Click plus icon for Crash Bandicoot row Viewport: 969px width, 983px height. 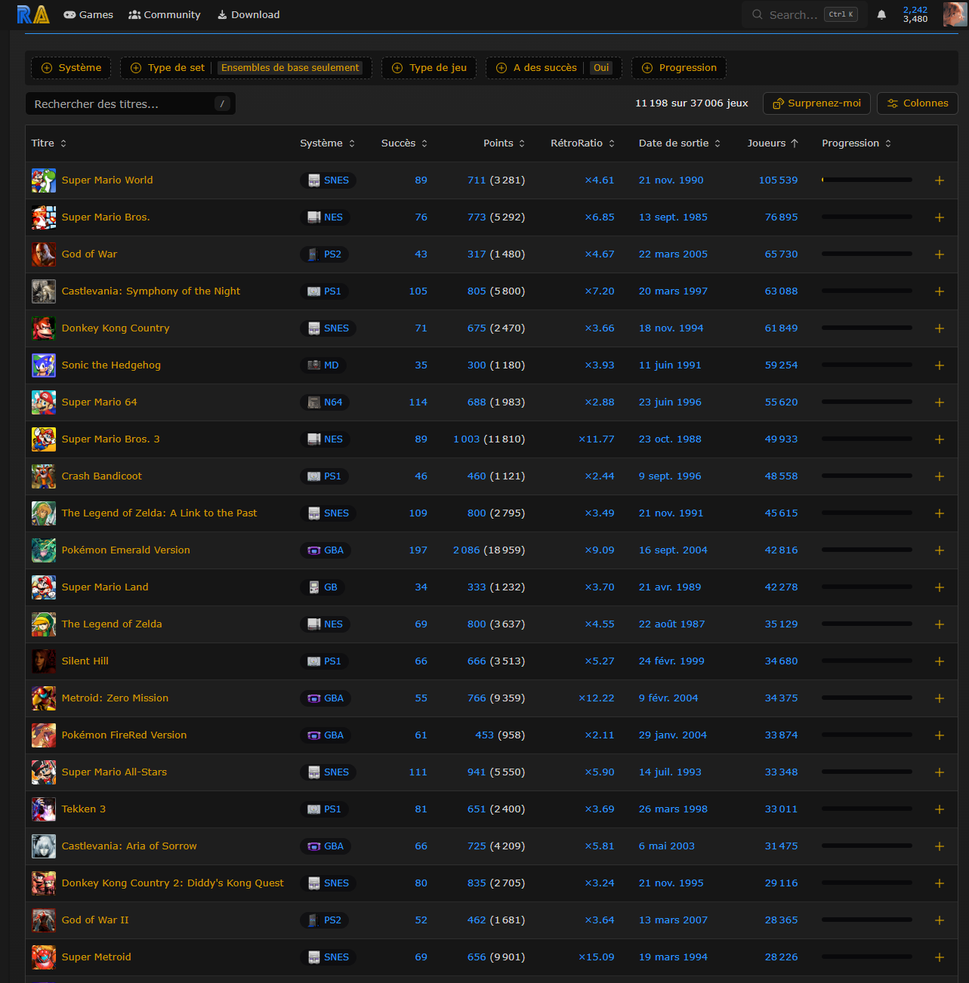tap(940, 476)
